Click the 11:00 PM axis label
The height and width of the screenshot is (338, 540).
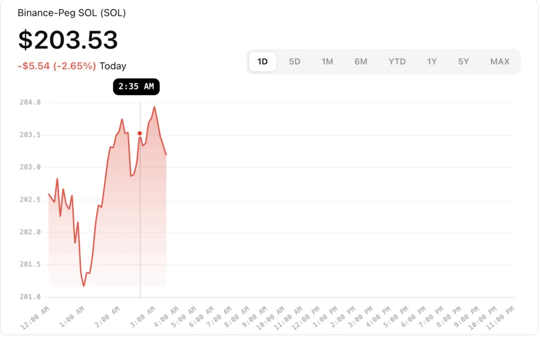click(x=500, y=317)
